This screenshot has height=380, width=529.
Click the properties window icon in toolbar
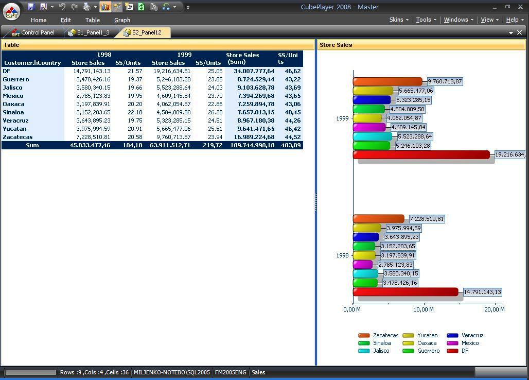(x=129, y=7)
